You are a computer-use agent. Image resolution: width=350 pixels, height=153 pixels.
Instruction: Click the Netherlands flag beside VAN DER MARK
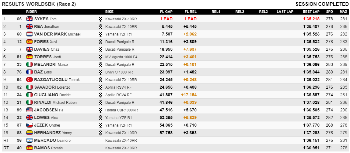pyautogui.click(x=30, y=34)
